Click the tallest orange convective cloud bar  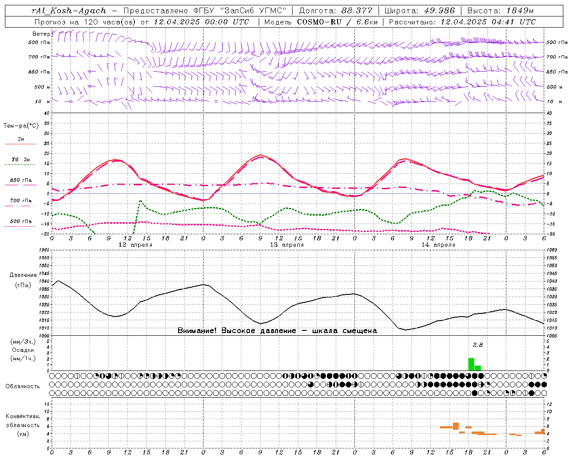point(456,426)
